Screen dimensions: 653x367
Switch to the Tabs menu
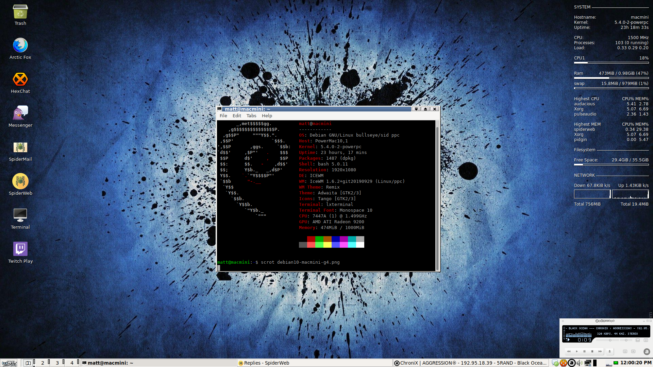tap(251, 116)
